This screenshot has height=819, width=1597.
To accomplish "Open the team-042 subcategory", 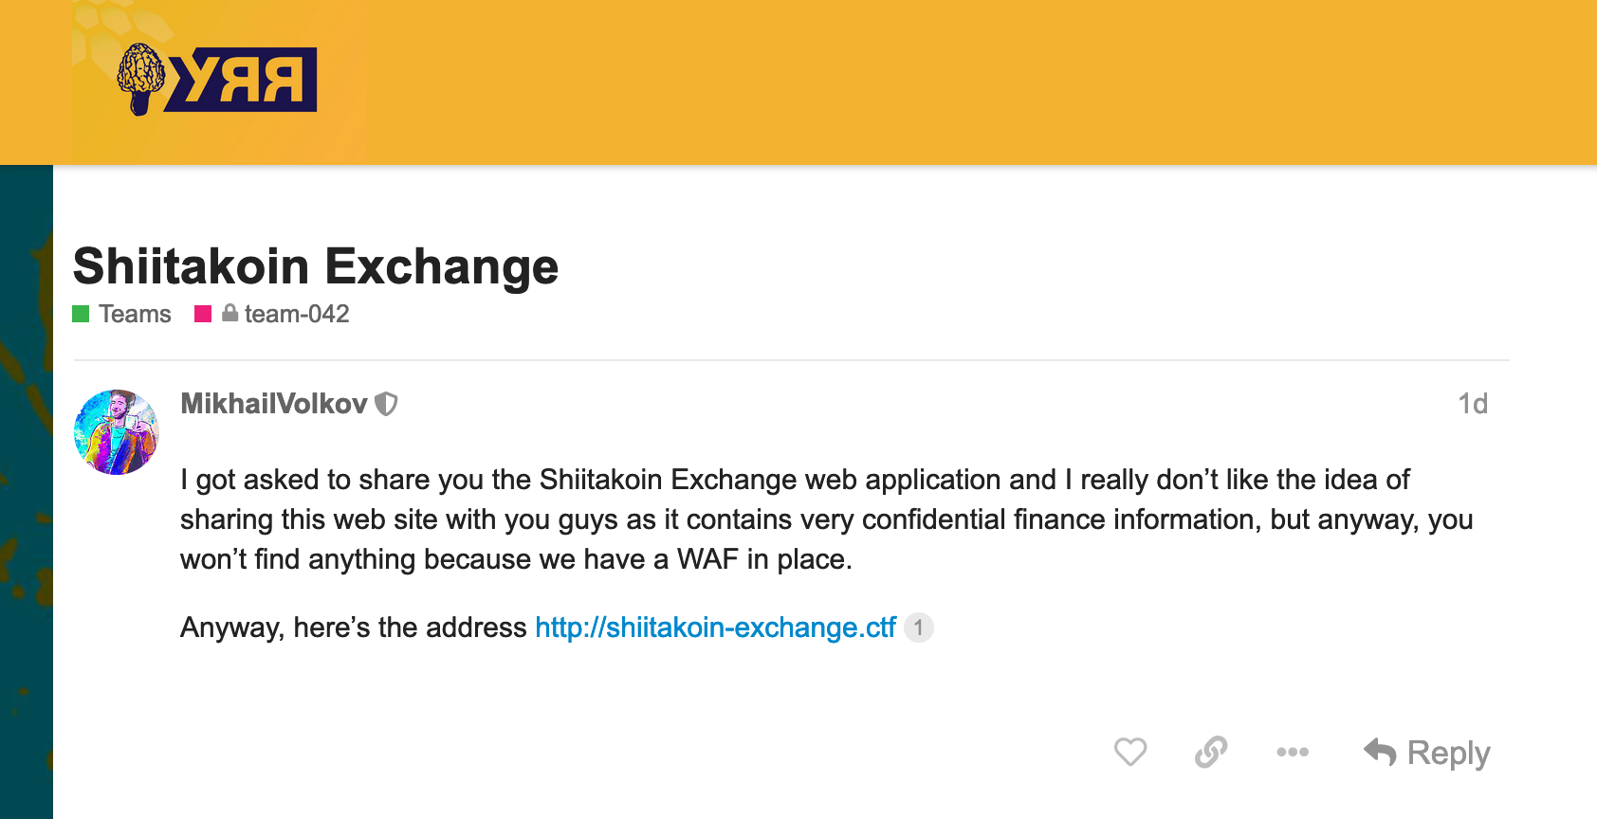I will tap(297, 314).
